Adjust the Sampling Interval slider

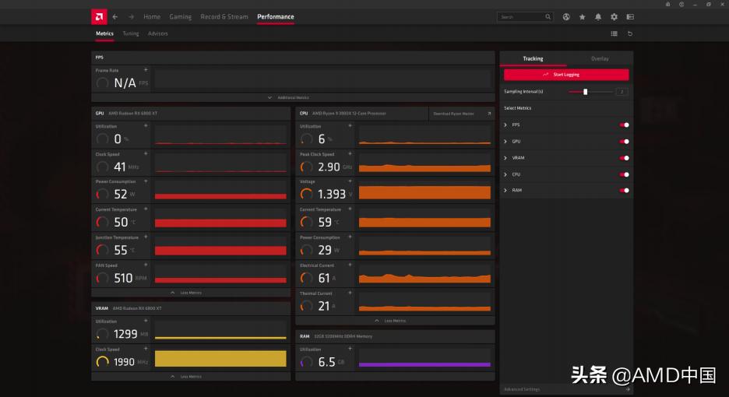pyautogui.click(x=586, y=92)
